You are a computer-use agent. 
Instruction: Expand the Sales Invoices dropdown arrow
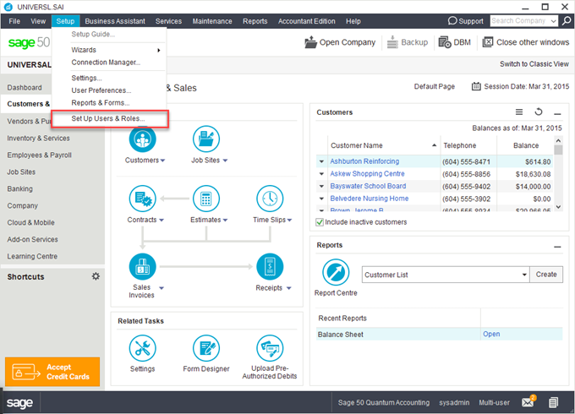[x=162, y=288]
